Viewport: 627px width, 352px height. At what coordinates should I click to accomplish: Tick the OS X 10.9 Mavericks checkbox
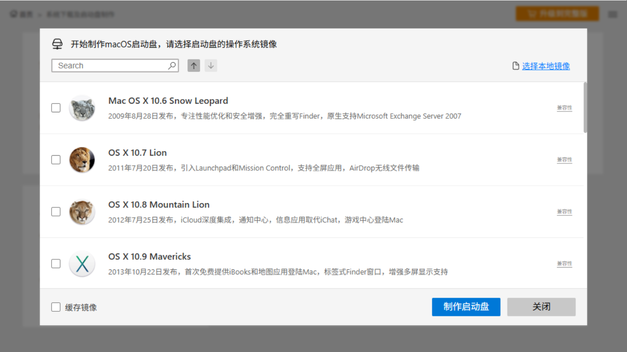click(56, 263)
